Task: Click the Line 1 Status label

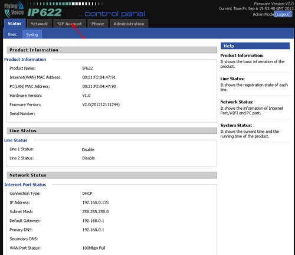Action: pos(21,149)
